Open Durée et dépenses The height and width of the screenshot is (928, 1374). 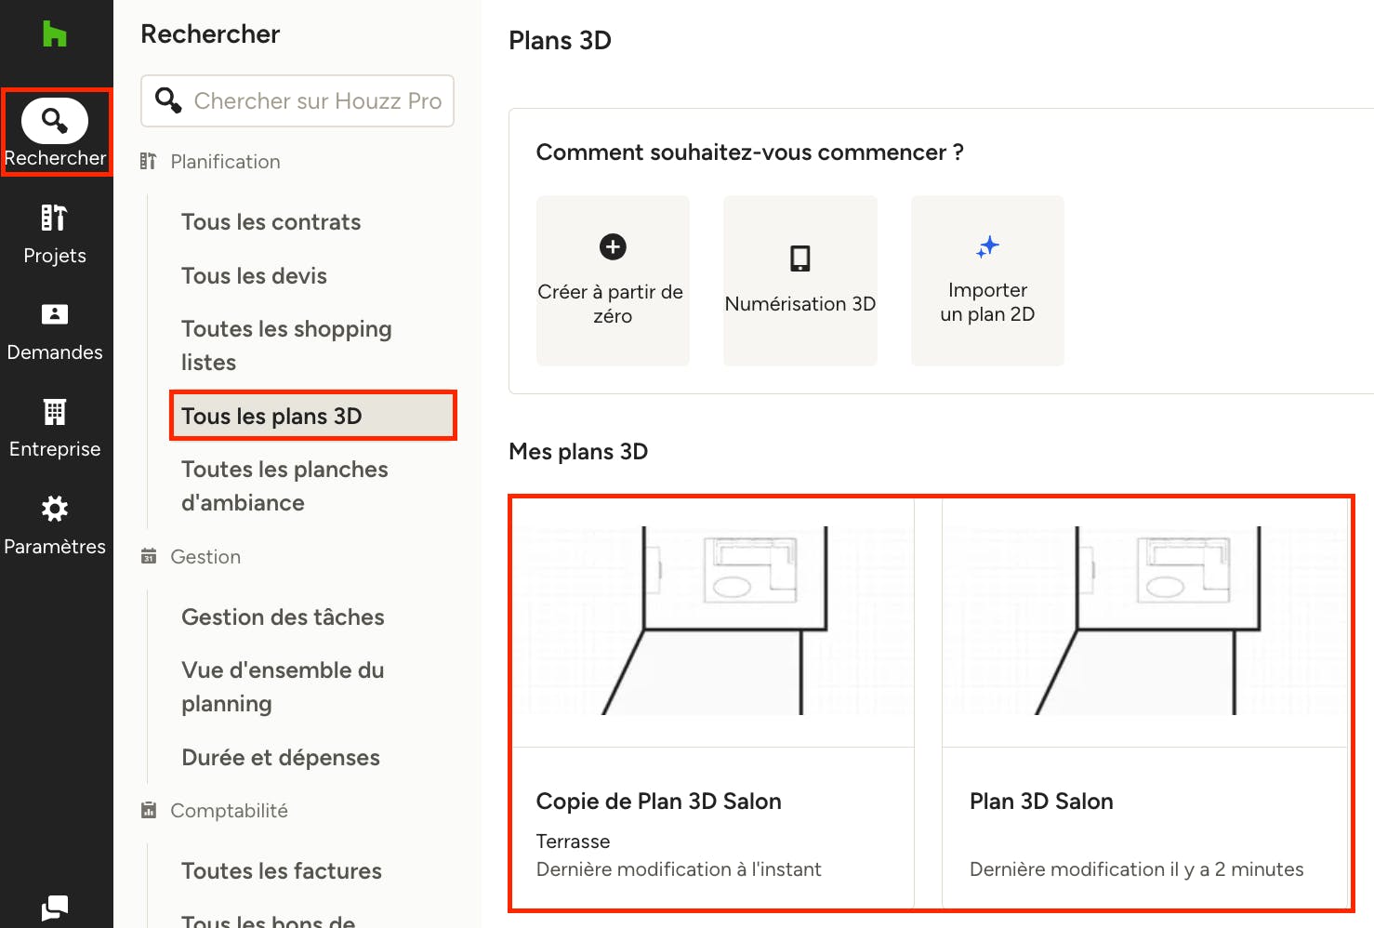[281, 758]
